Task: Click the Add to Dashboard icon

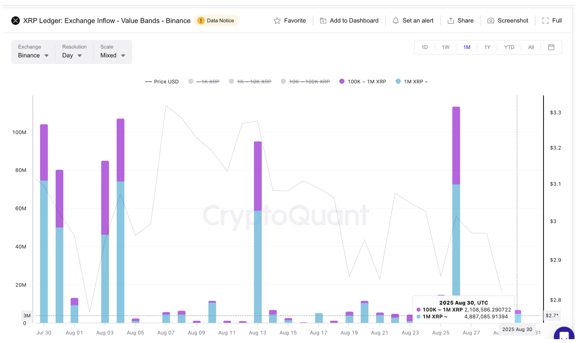Action: [323, 21]
